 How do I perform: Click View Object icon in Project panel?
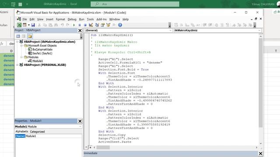point(24,36)
